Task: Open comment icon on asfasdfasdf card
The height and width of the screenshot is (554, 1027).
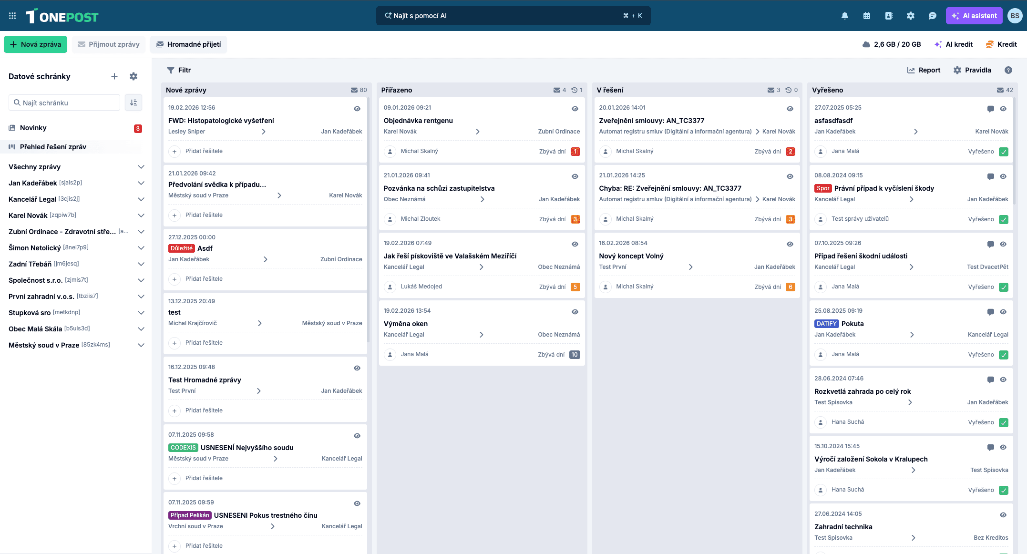Action: pyautogui.click(x=990, y=109)
